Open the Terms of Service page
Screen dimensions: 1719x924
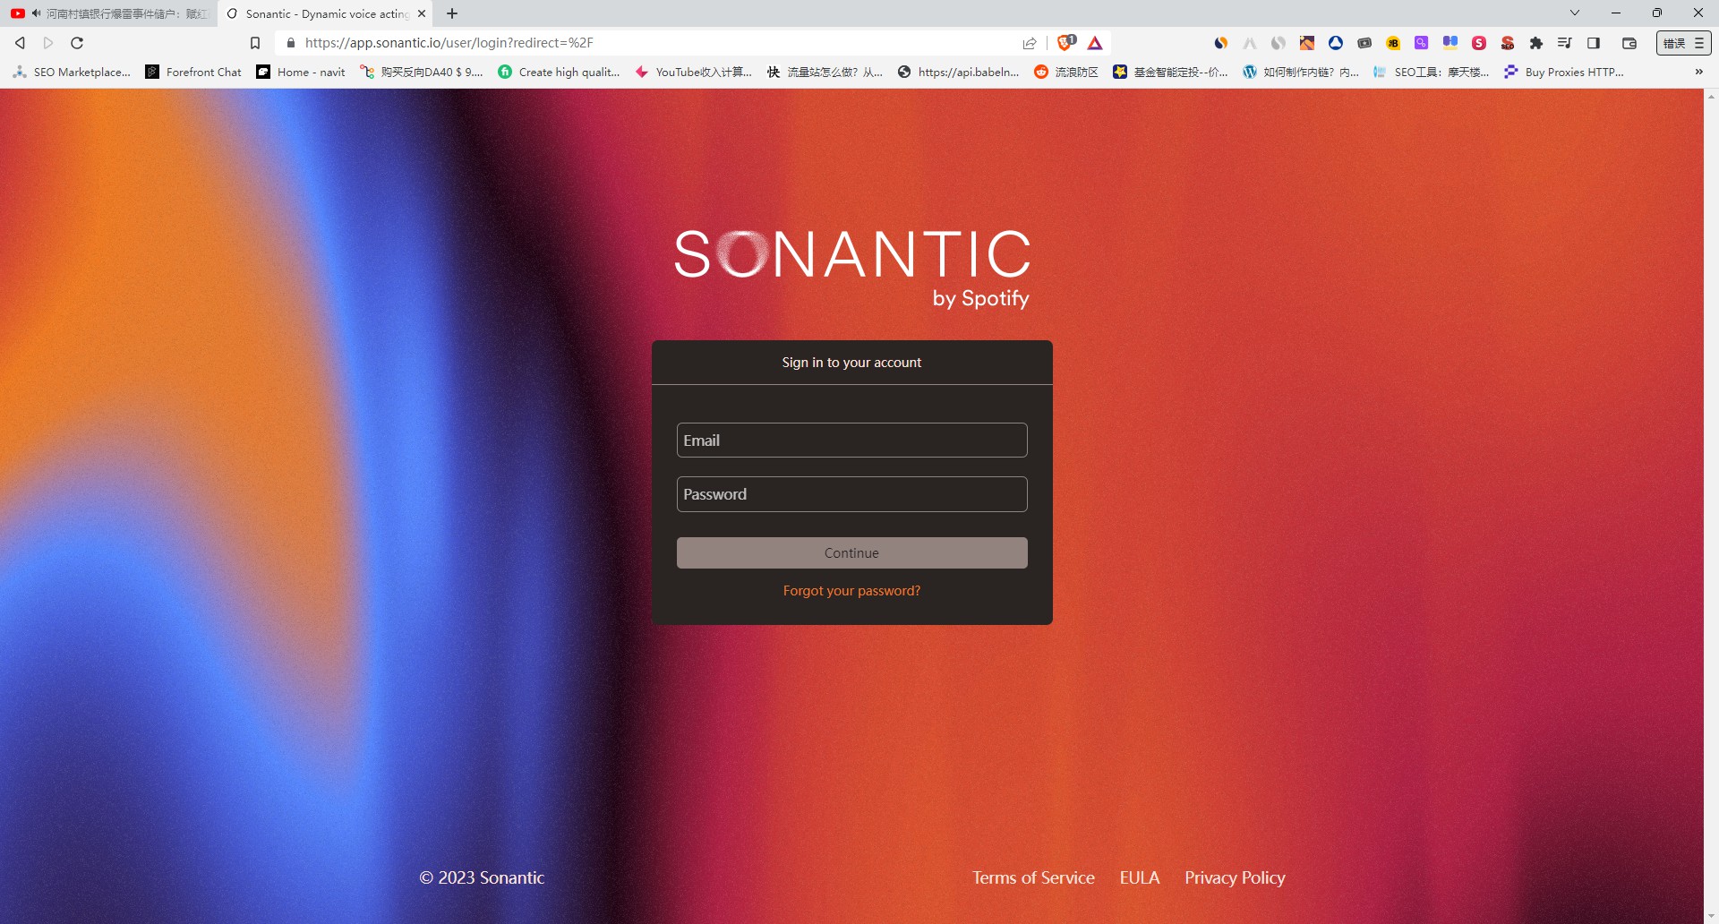(x=1032, y=877)
